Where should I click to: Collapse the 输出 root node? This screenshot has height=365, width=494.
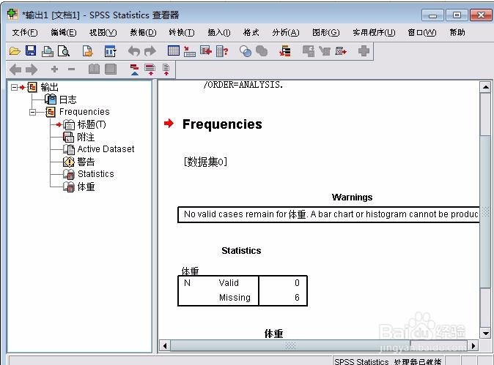[x=14, y=87]
